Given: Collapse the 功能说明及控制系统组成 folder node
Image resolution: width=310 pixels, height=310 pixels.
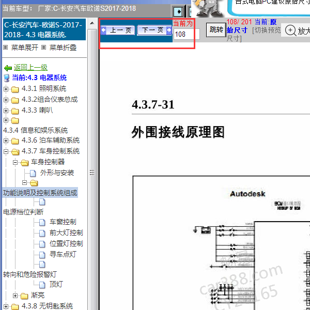Looking at the screenshot, I should tap(24, 183).
